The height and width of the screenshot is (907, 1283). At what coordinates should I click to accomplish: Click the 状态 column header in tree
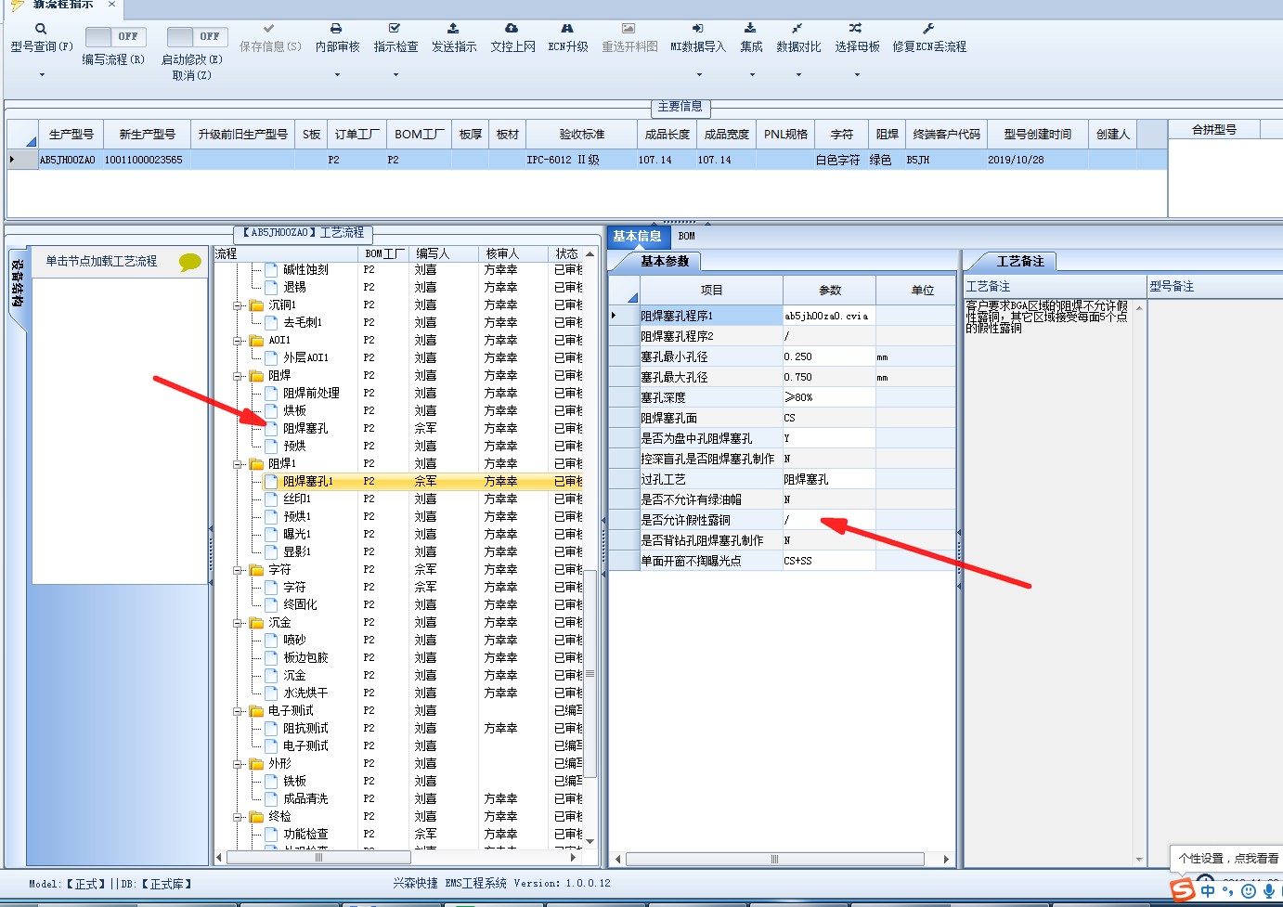pyautogui.click(x=566, y=253)
